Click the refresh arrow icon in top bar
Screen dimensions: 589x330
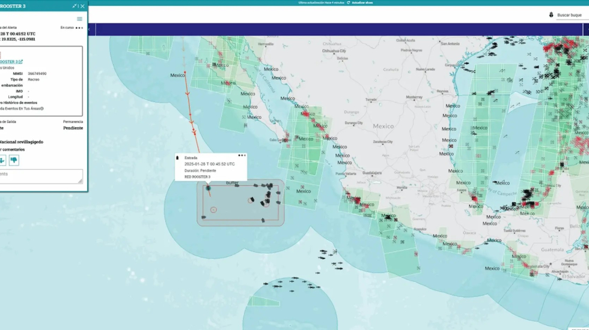pyautogui.click(x=348, y=2)
